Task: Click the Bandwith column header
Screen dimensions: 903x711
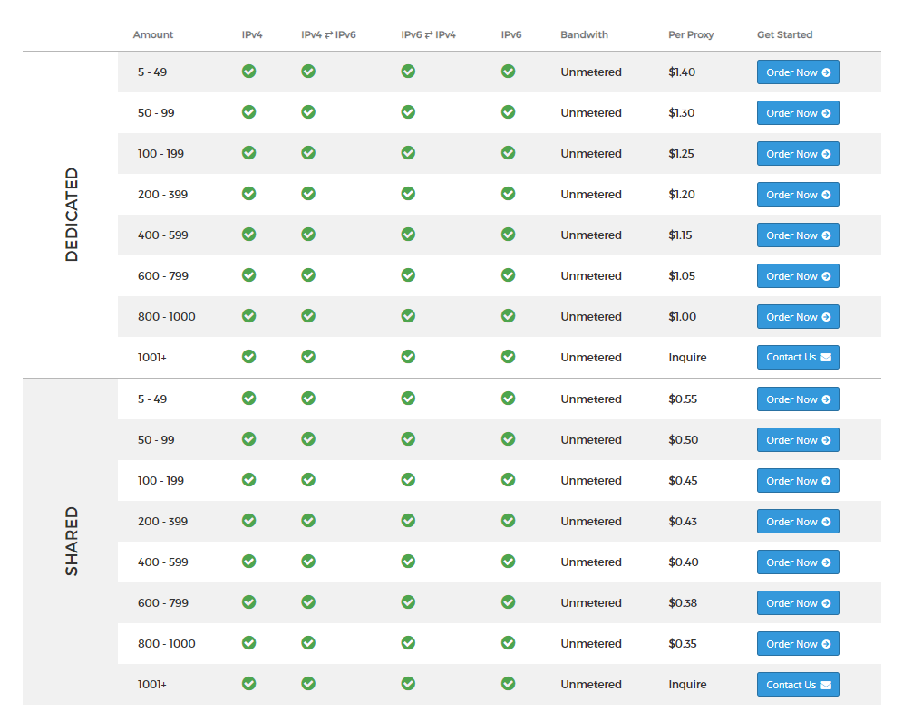Action: click(584, 34)
